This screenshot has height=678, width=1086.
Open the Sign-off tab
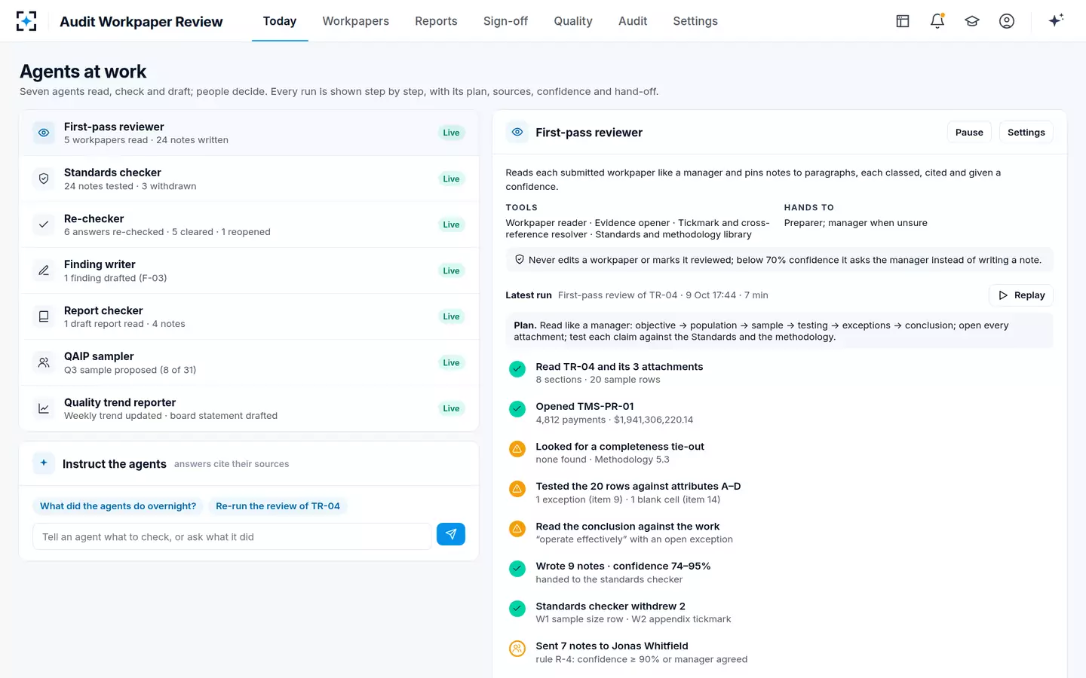pos(505,21)
